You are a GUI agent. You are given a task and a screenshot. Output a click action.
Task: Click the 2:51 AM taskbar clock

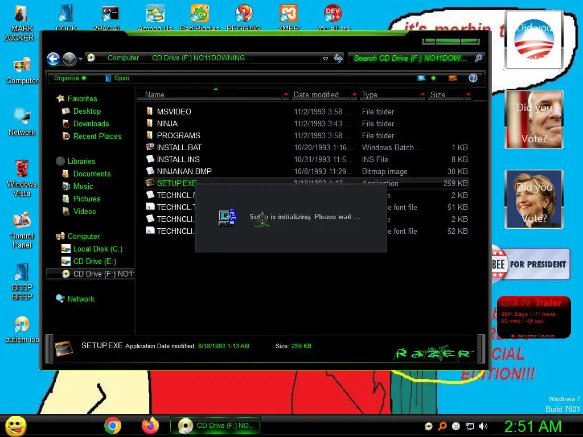532,426
